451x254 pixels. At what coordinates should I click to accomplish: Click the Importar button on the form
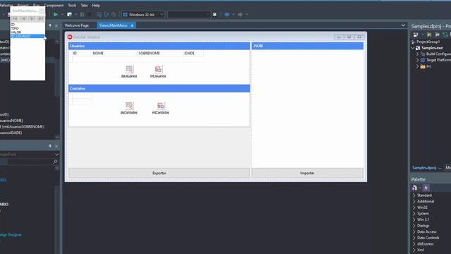click(307, 173)
